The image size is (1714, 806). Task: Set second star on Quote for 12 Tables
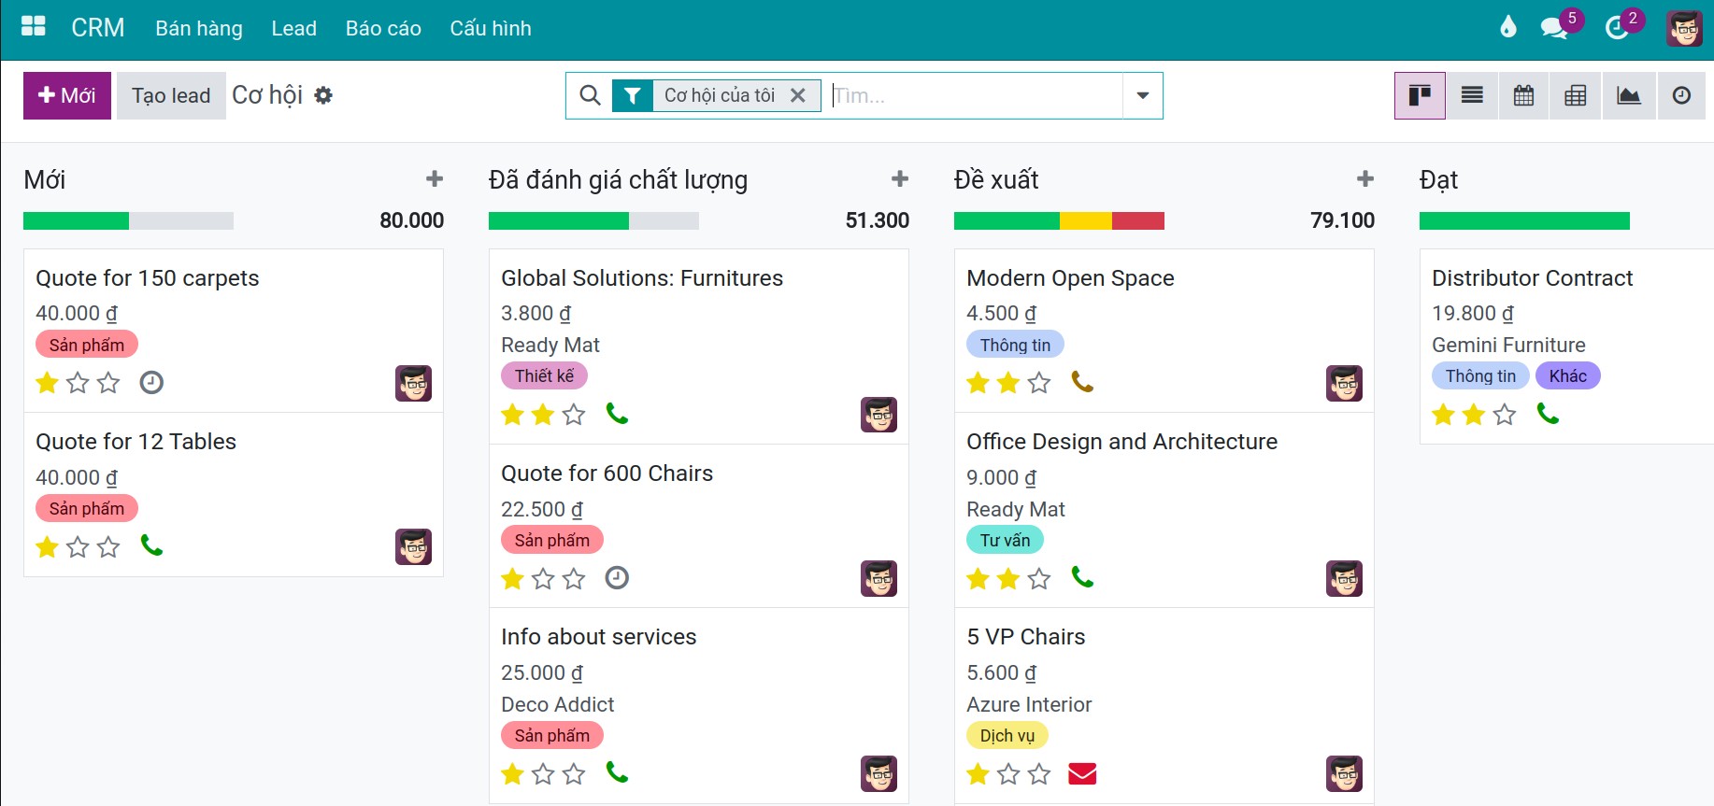[78, 546]
